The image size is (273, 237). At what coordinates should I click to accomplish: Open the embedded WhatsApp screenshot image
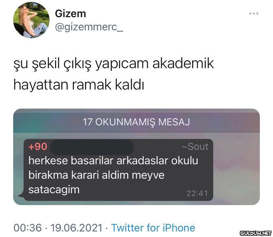coord(137,157)
